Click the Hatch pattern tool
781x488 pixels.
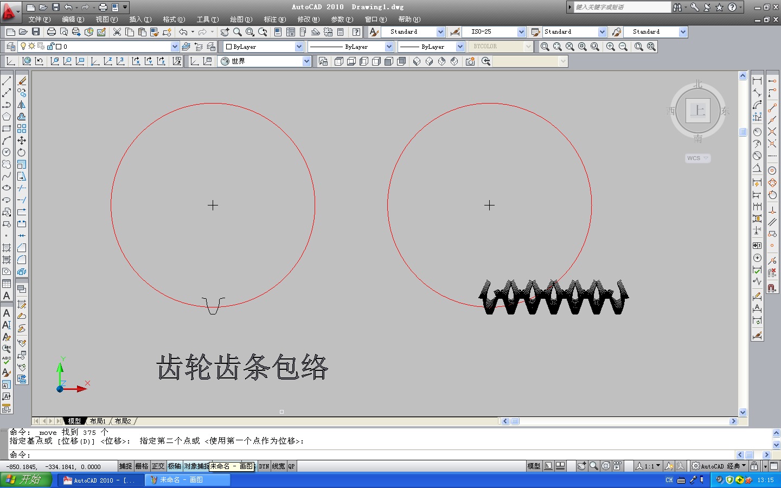click(x=7, y=248)
